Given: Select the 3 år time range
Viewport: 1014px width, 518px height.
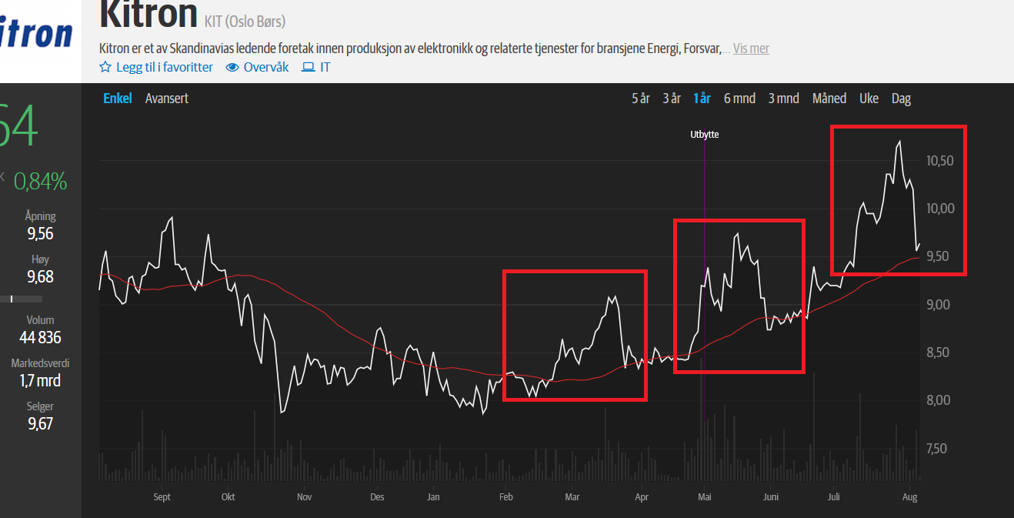Looking at the screenshot, I should point(672,98).
